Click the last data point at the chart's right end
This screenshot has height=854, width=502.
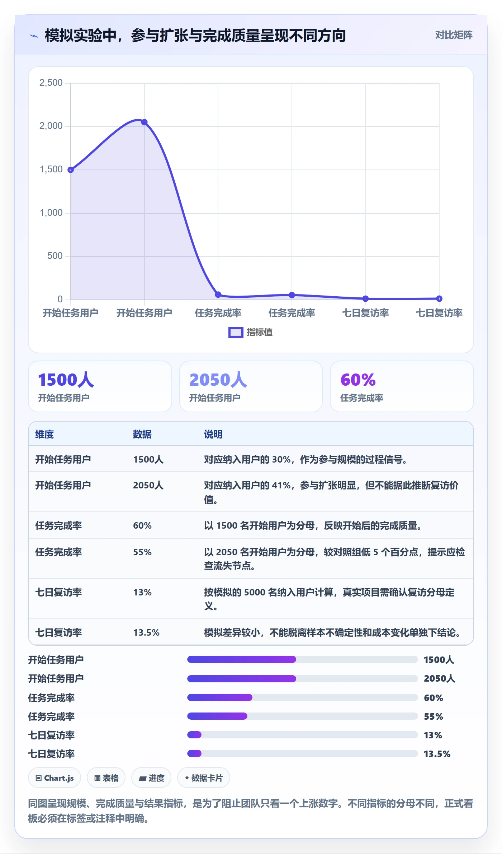[x=439, y=298]
